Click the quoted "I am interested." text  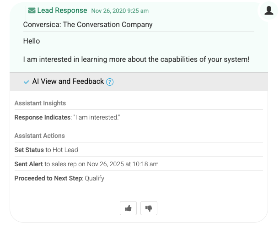[97, 118]
